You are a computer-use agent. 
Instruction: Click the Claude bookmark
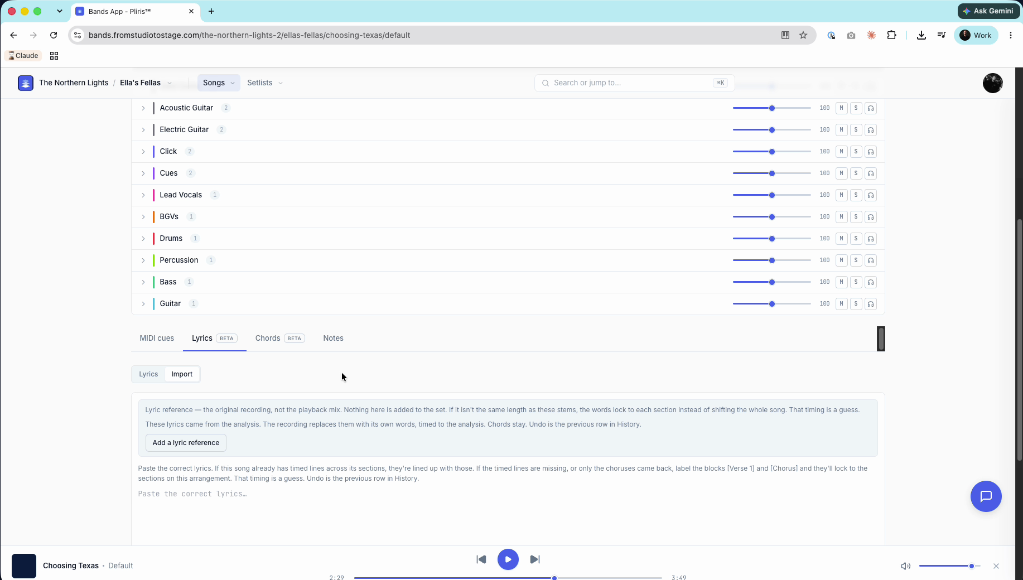(x=23, y=56)
